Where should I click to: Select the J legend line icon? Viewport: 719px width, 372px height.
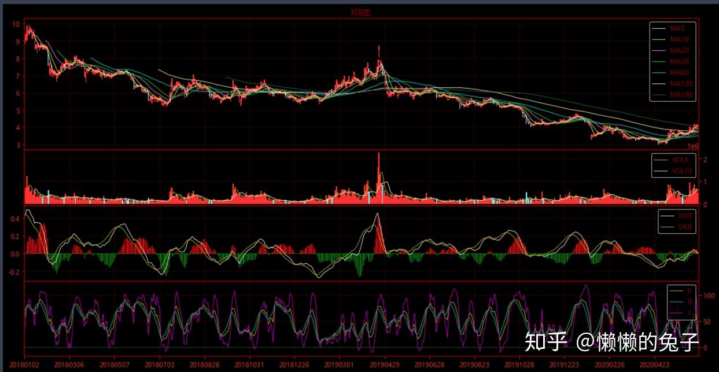[x=676, y=312]
